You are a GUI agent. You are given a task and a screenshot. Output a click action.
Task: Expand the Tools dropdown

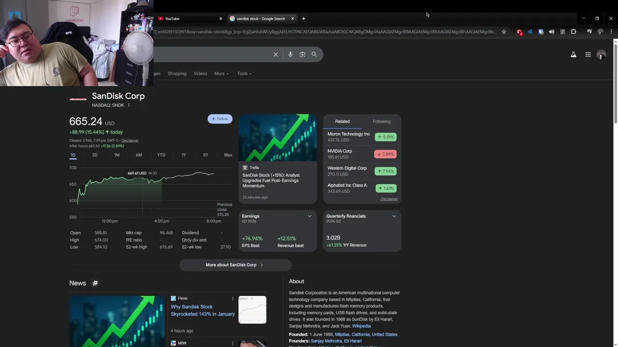click(244, 73)
